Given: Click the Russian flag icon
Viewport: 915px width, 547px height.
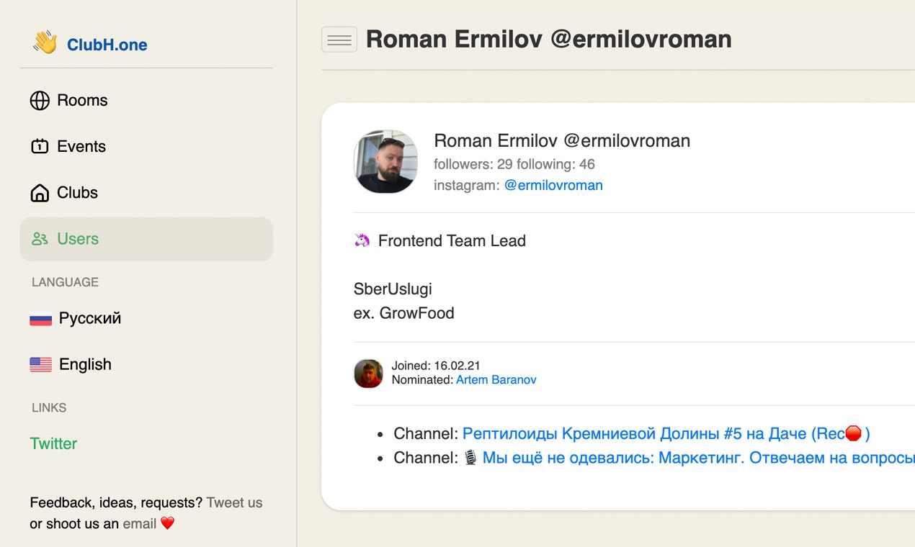Looking at the screenshot, I should (40, 319).
